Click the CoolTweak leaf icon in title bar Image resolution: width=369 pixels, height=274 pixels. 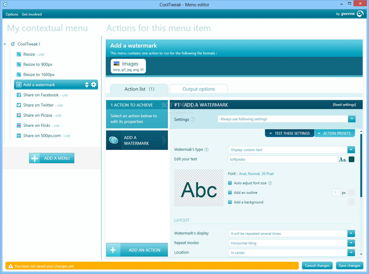(x=5, y=4)
